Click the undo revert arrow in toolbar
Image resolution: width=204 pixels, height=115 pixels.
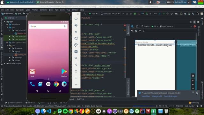click(x=171, y=14)
